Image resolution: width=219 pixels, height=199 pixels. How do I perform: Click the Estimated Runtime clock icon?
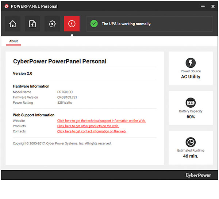(x=191, y=142)
